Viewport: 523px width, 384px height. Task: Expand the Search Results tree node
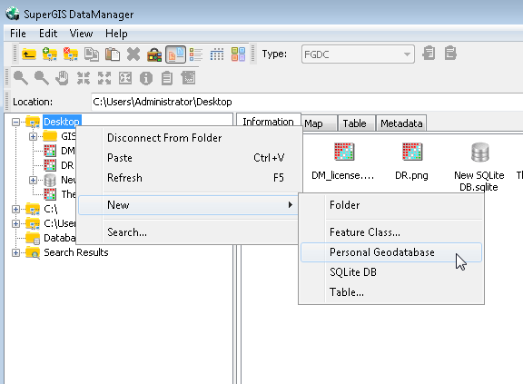tap(15, 252)
